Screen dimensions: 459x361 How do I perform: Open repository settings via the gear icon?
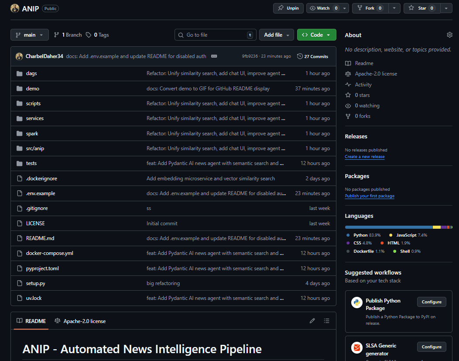click(449, 34)
